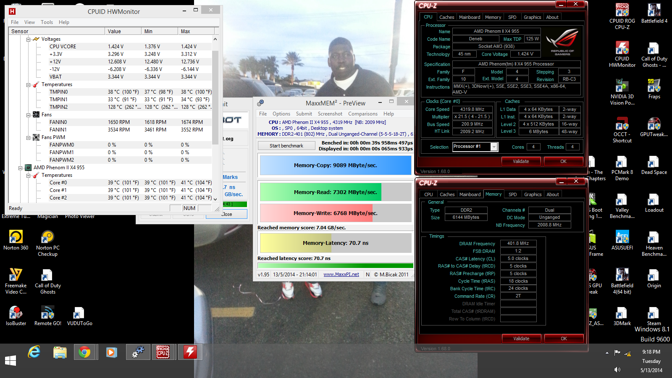Open ROG CPU-Z taskbar button
Viewport: 672px width, 378px height.
click(x=163, y=352)
